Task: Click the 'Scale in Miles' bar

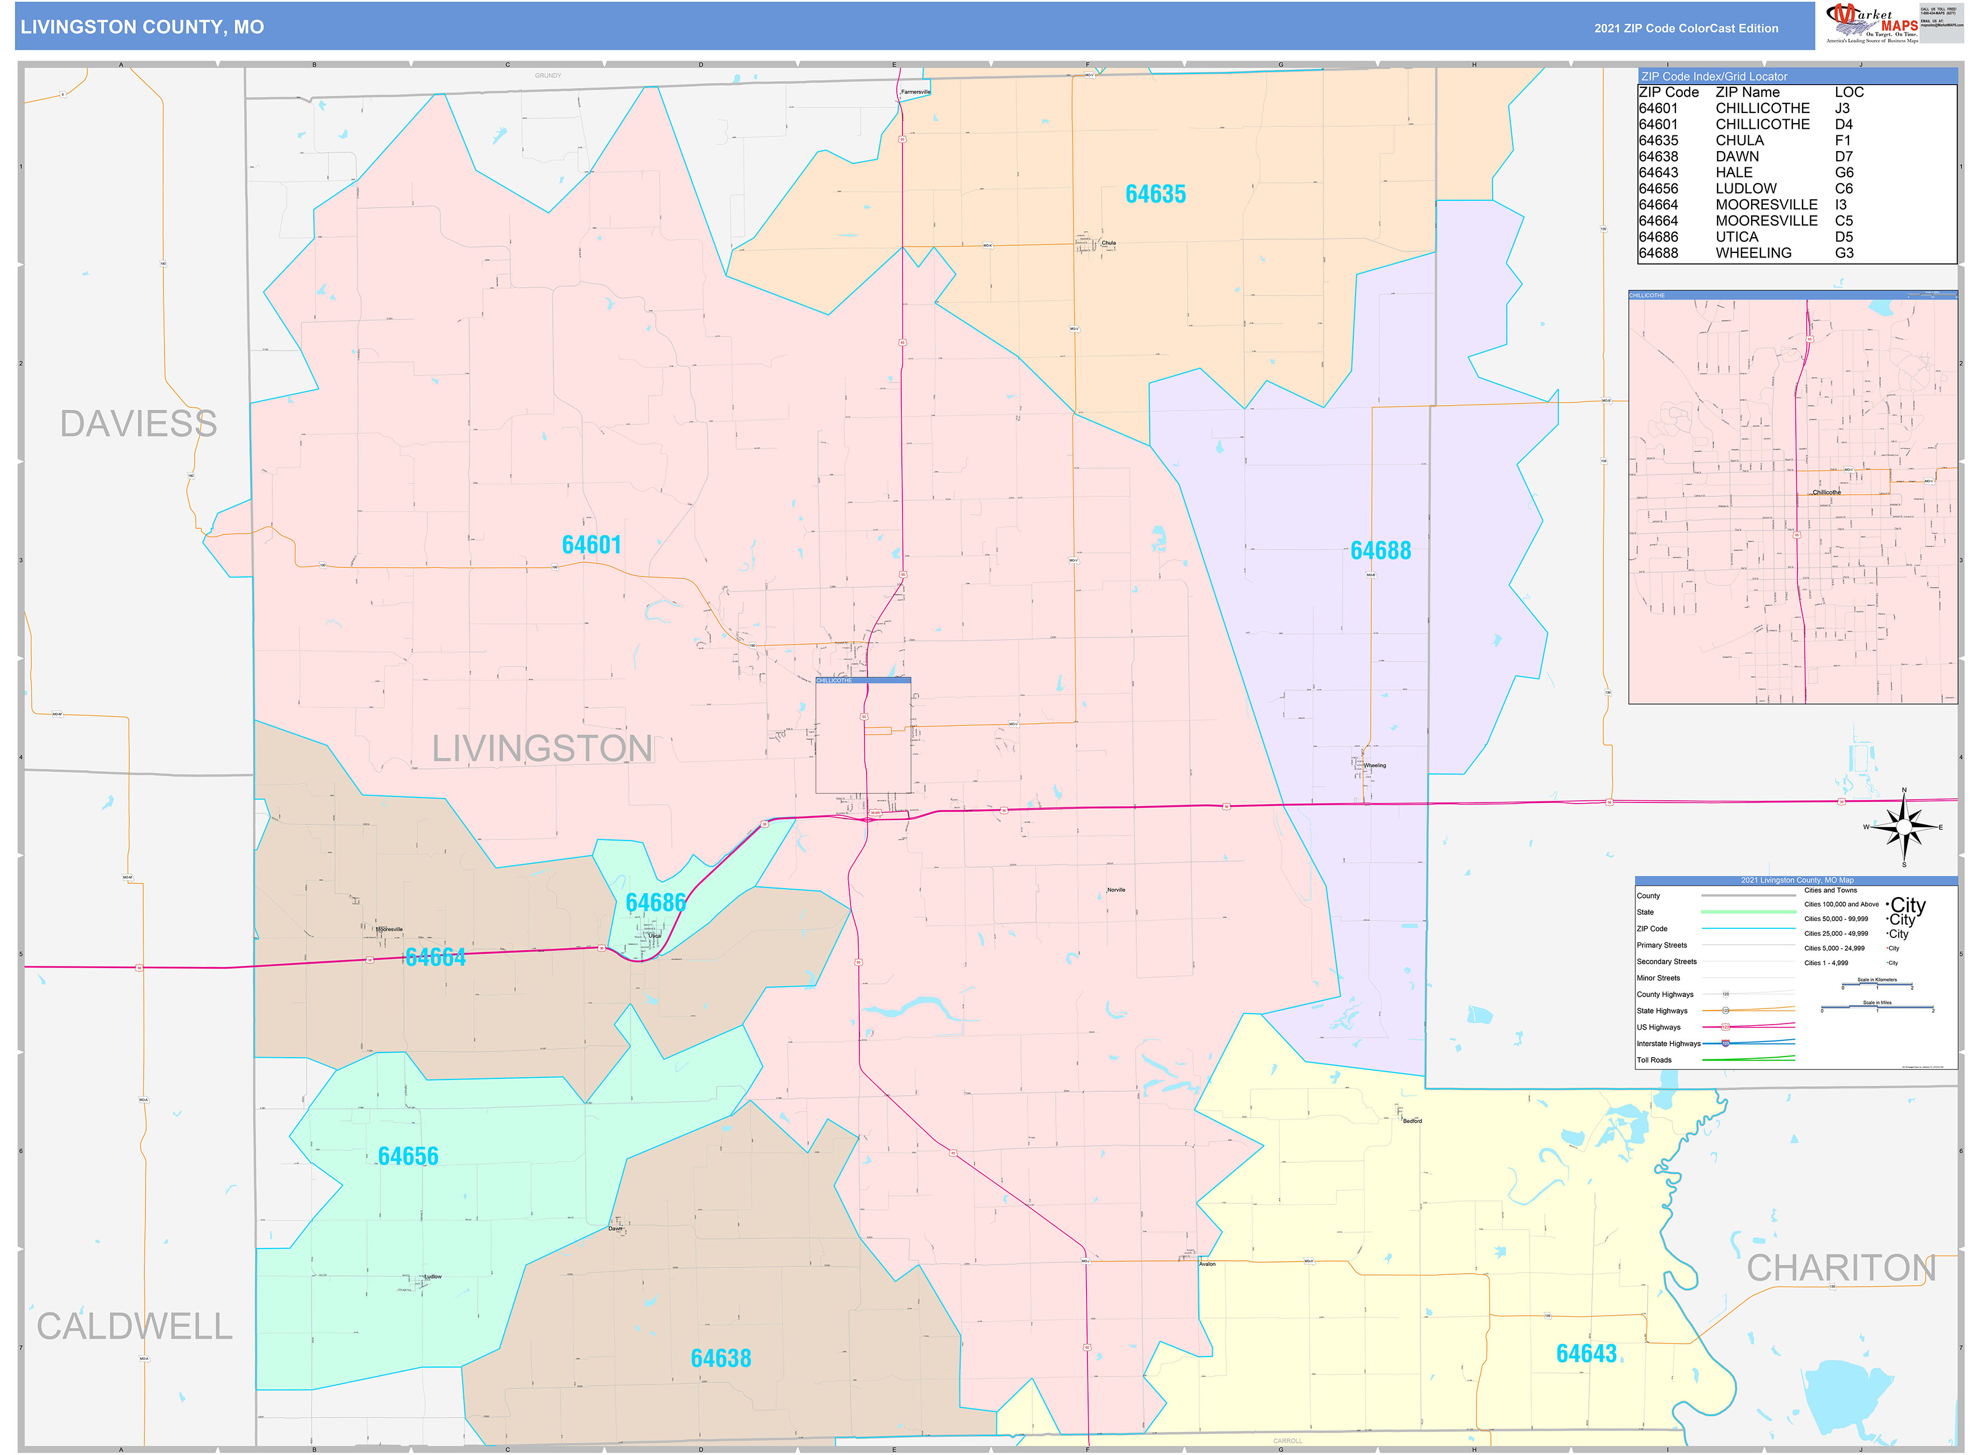Action: pyautogui.click(x=1877, y=1006)
